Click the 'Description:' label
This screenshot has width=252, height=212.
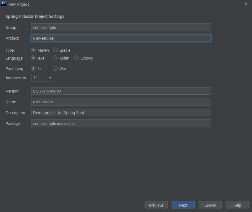pos(16,113)
